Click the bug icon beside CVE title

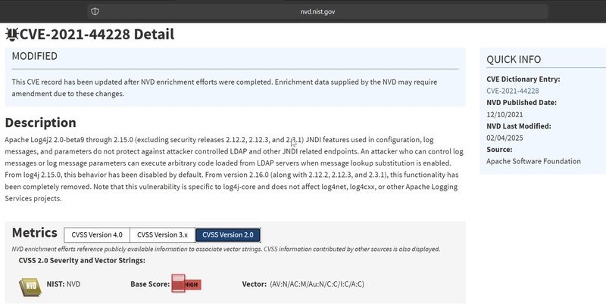tap(12, 35)
